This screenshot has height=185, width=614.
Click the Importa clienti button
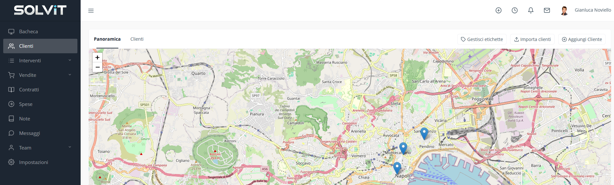click(532, 39)
